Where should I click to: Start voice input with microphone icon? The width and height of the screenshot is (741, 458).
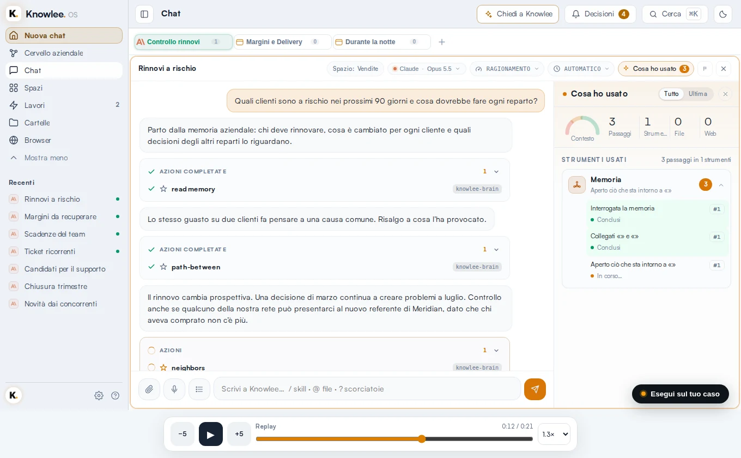(174, 389)
